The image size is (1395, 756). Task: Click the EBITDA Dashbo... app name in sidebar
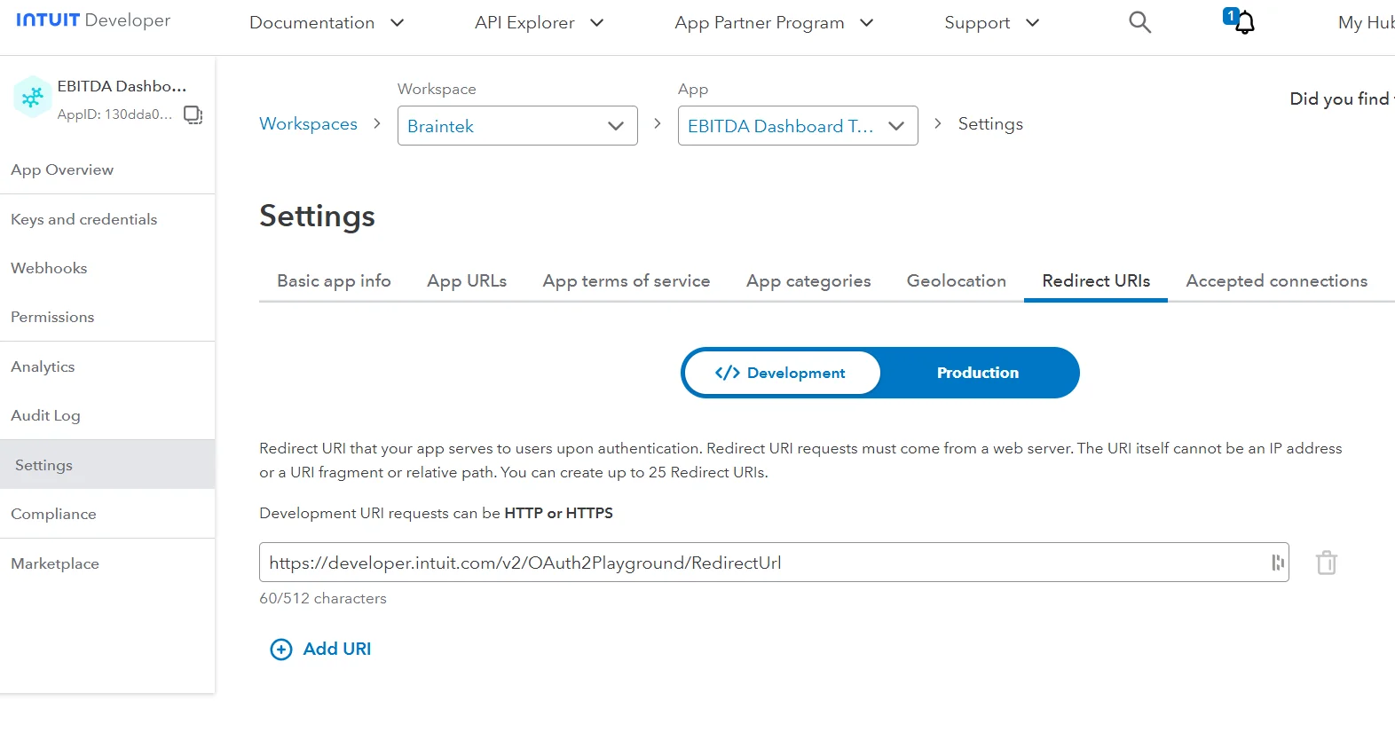[122, 86]
